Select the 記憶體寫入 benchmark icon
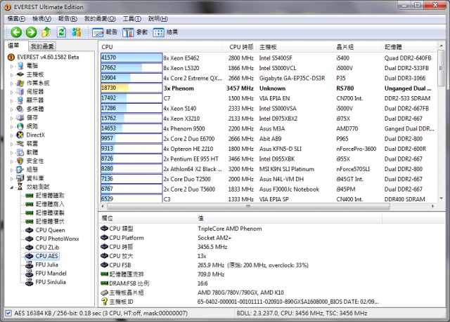 coord(30,204)
